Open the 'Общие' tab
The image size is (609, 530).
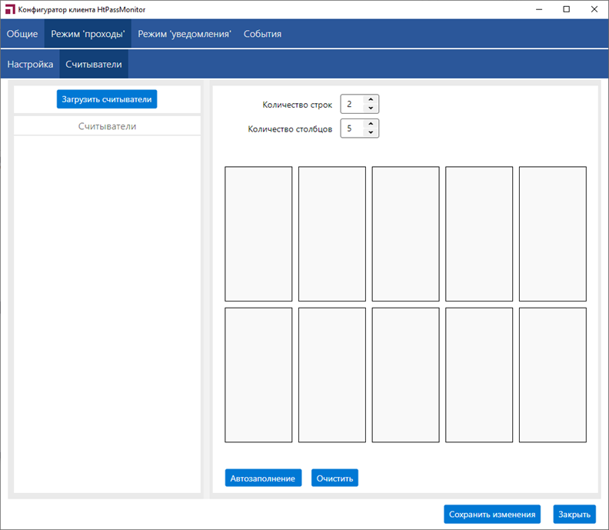22,34
